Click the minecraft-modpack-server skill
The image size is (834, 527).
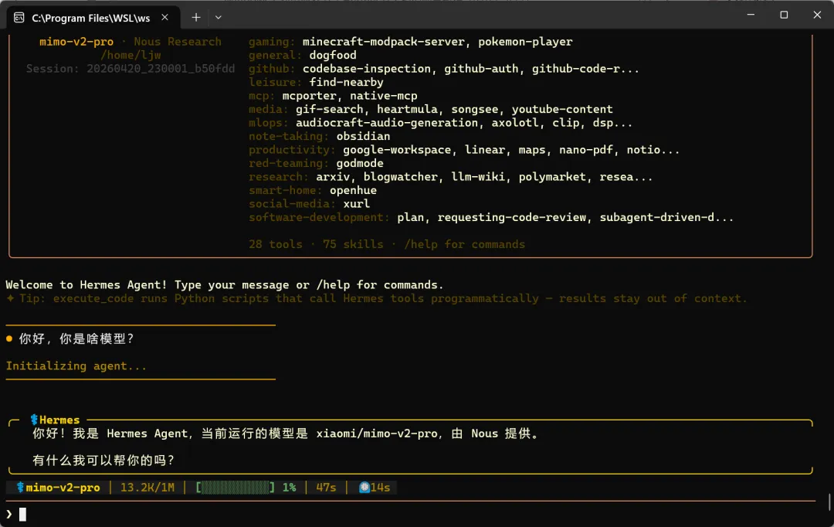coord(384,42)
